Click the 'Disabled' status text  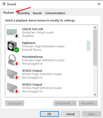28,36
